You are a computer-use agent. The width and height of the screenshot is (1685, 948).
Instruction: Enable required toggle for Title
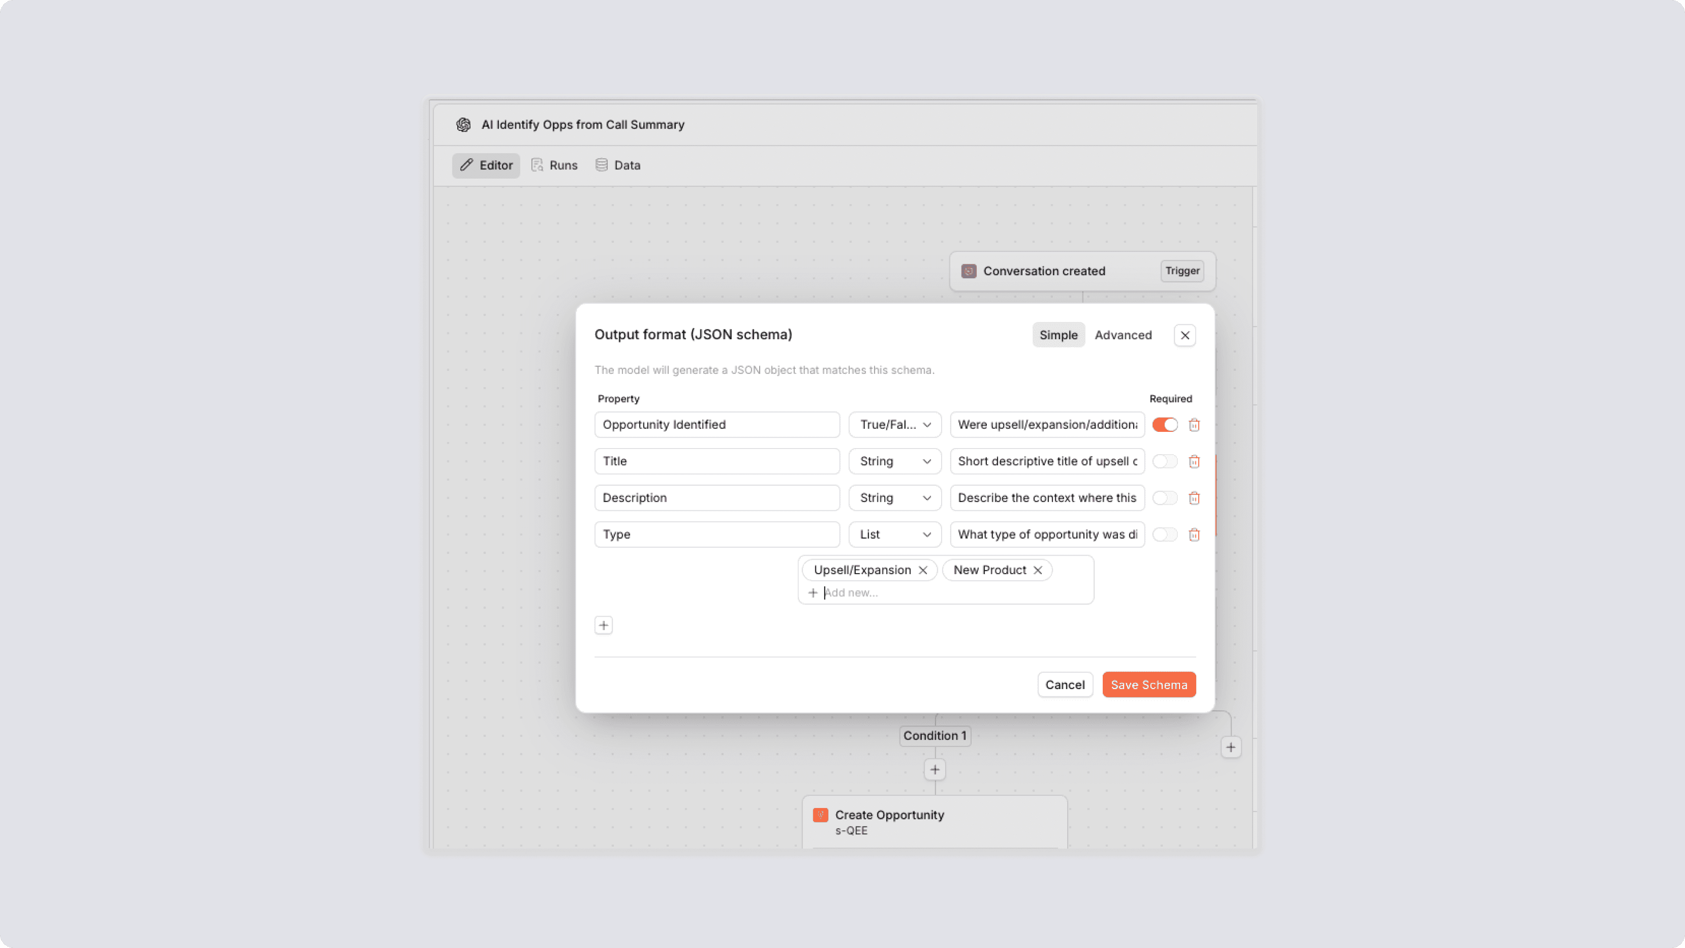(x=1164, y=462)
